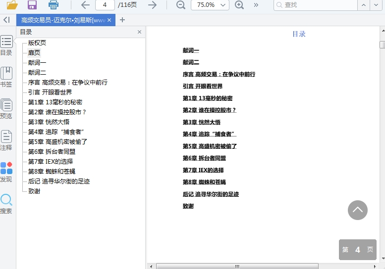
Task: Expand more toolbar options chevrons
Action: 256,5
